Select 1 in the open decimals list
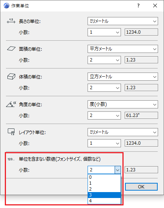164x208 pixels. point(104,183)
